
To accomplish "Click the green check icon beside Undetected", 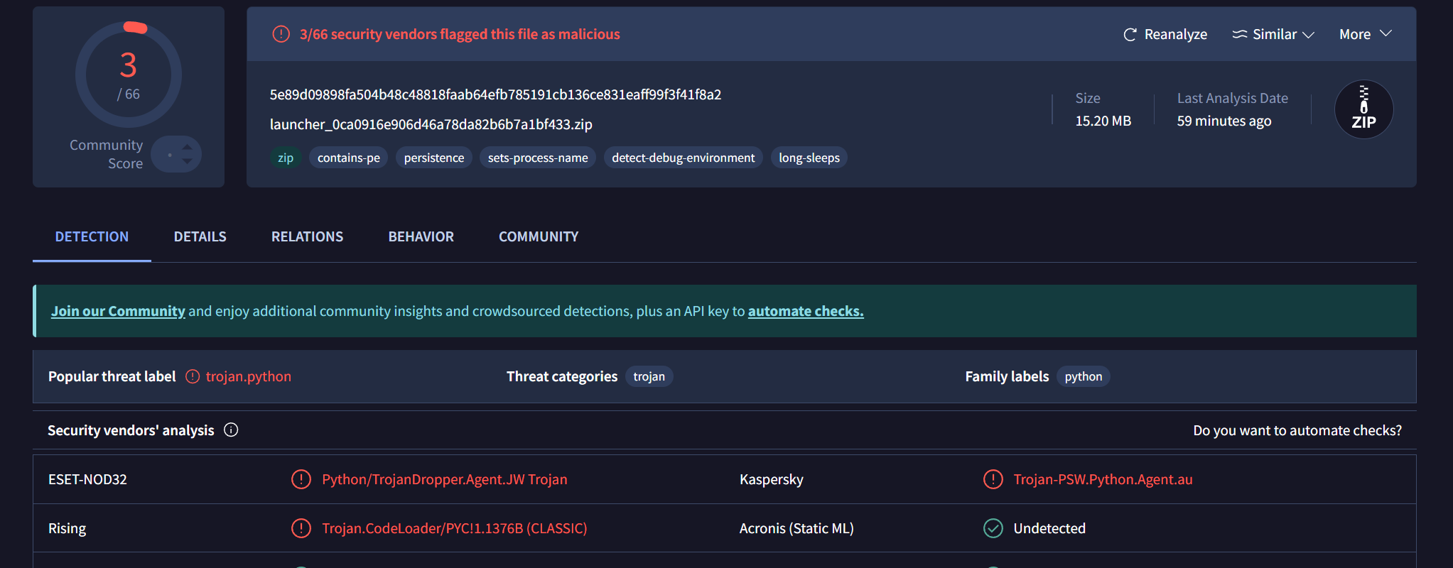I will [x=993, y=528].
